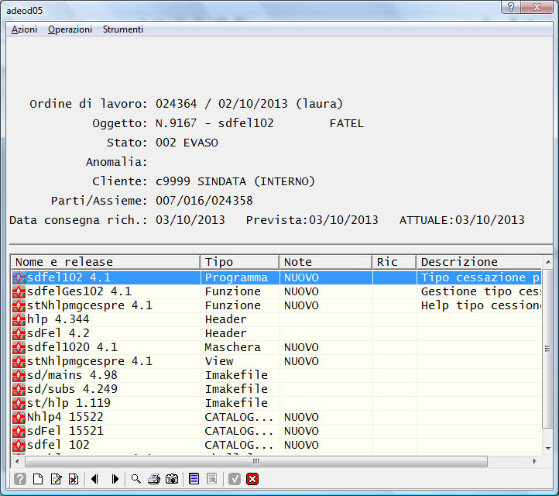
Task: Click the Ric column header
Action: [x=394, y=262]
